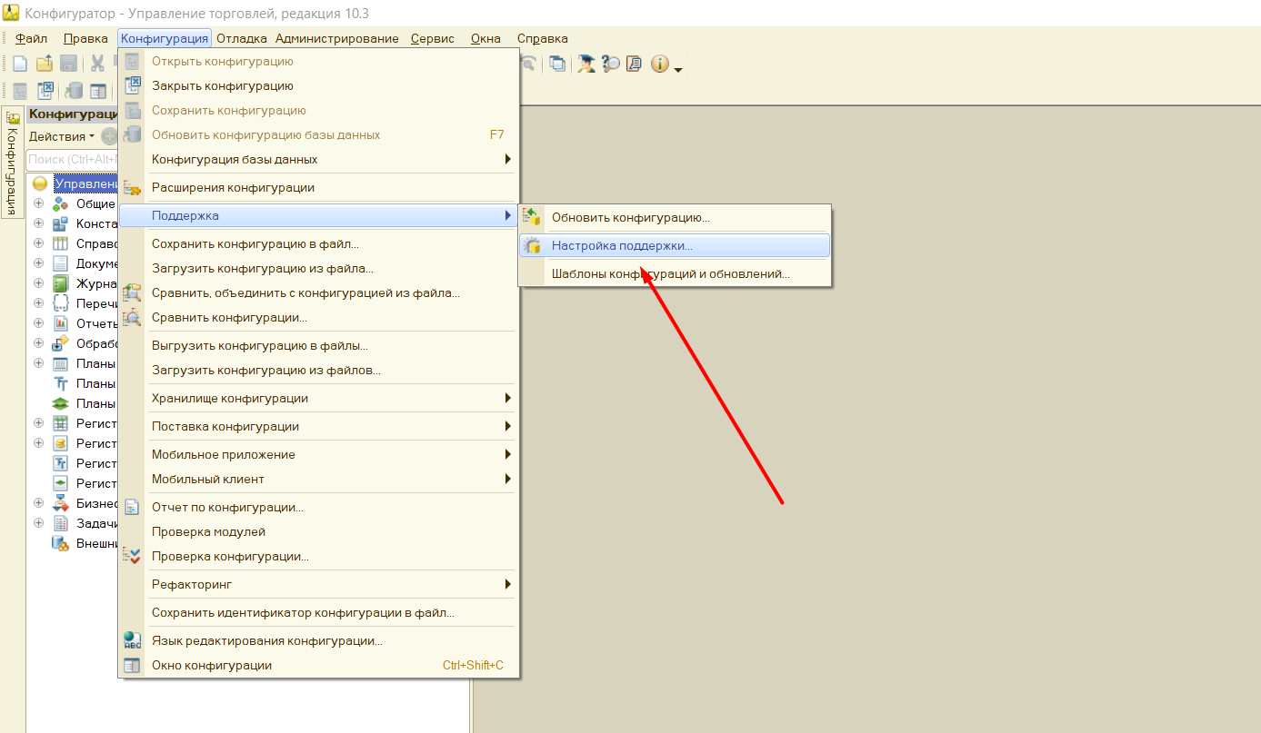Click the help search magnifier icon
The height and width of the screenshot is (733, 1261).
(x=611, y=64)
